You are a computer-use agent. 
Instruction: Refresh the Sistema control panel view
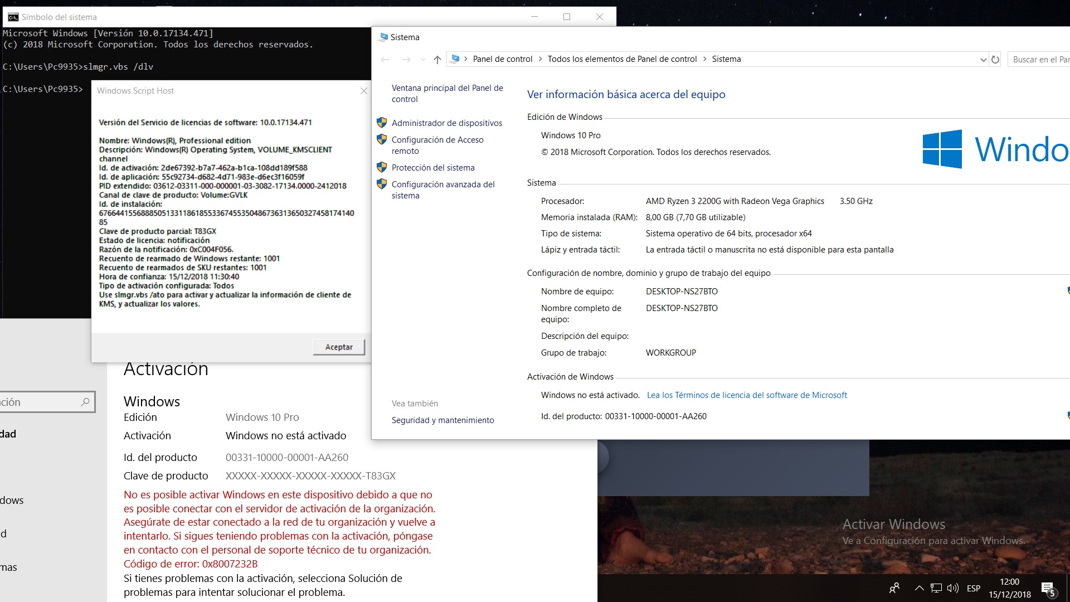pyautogui.click(x=995, y=59)
